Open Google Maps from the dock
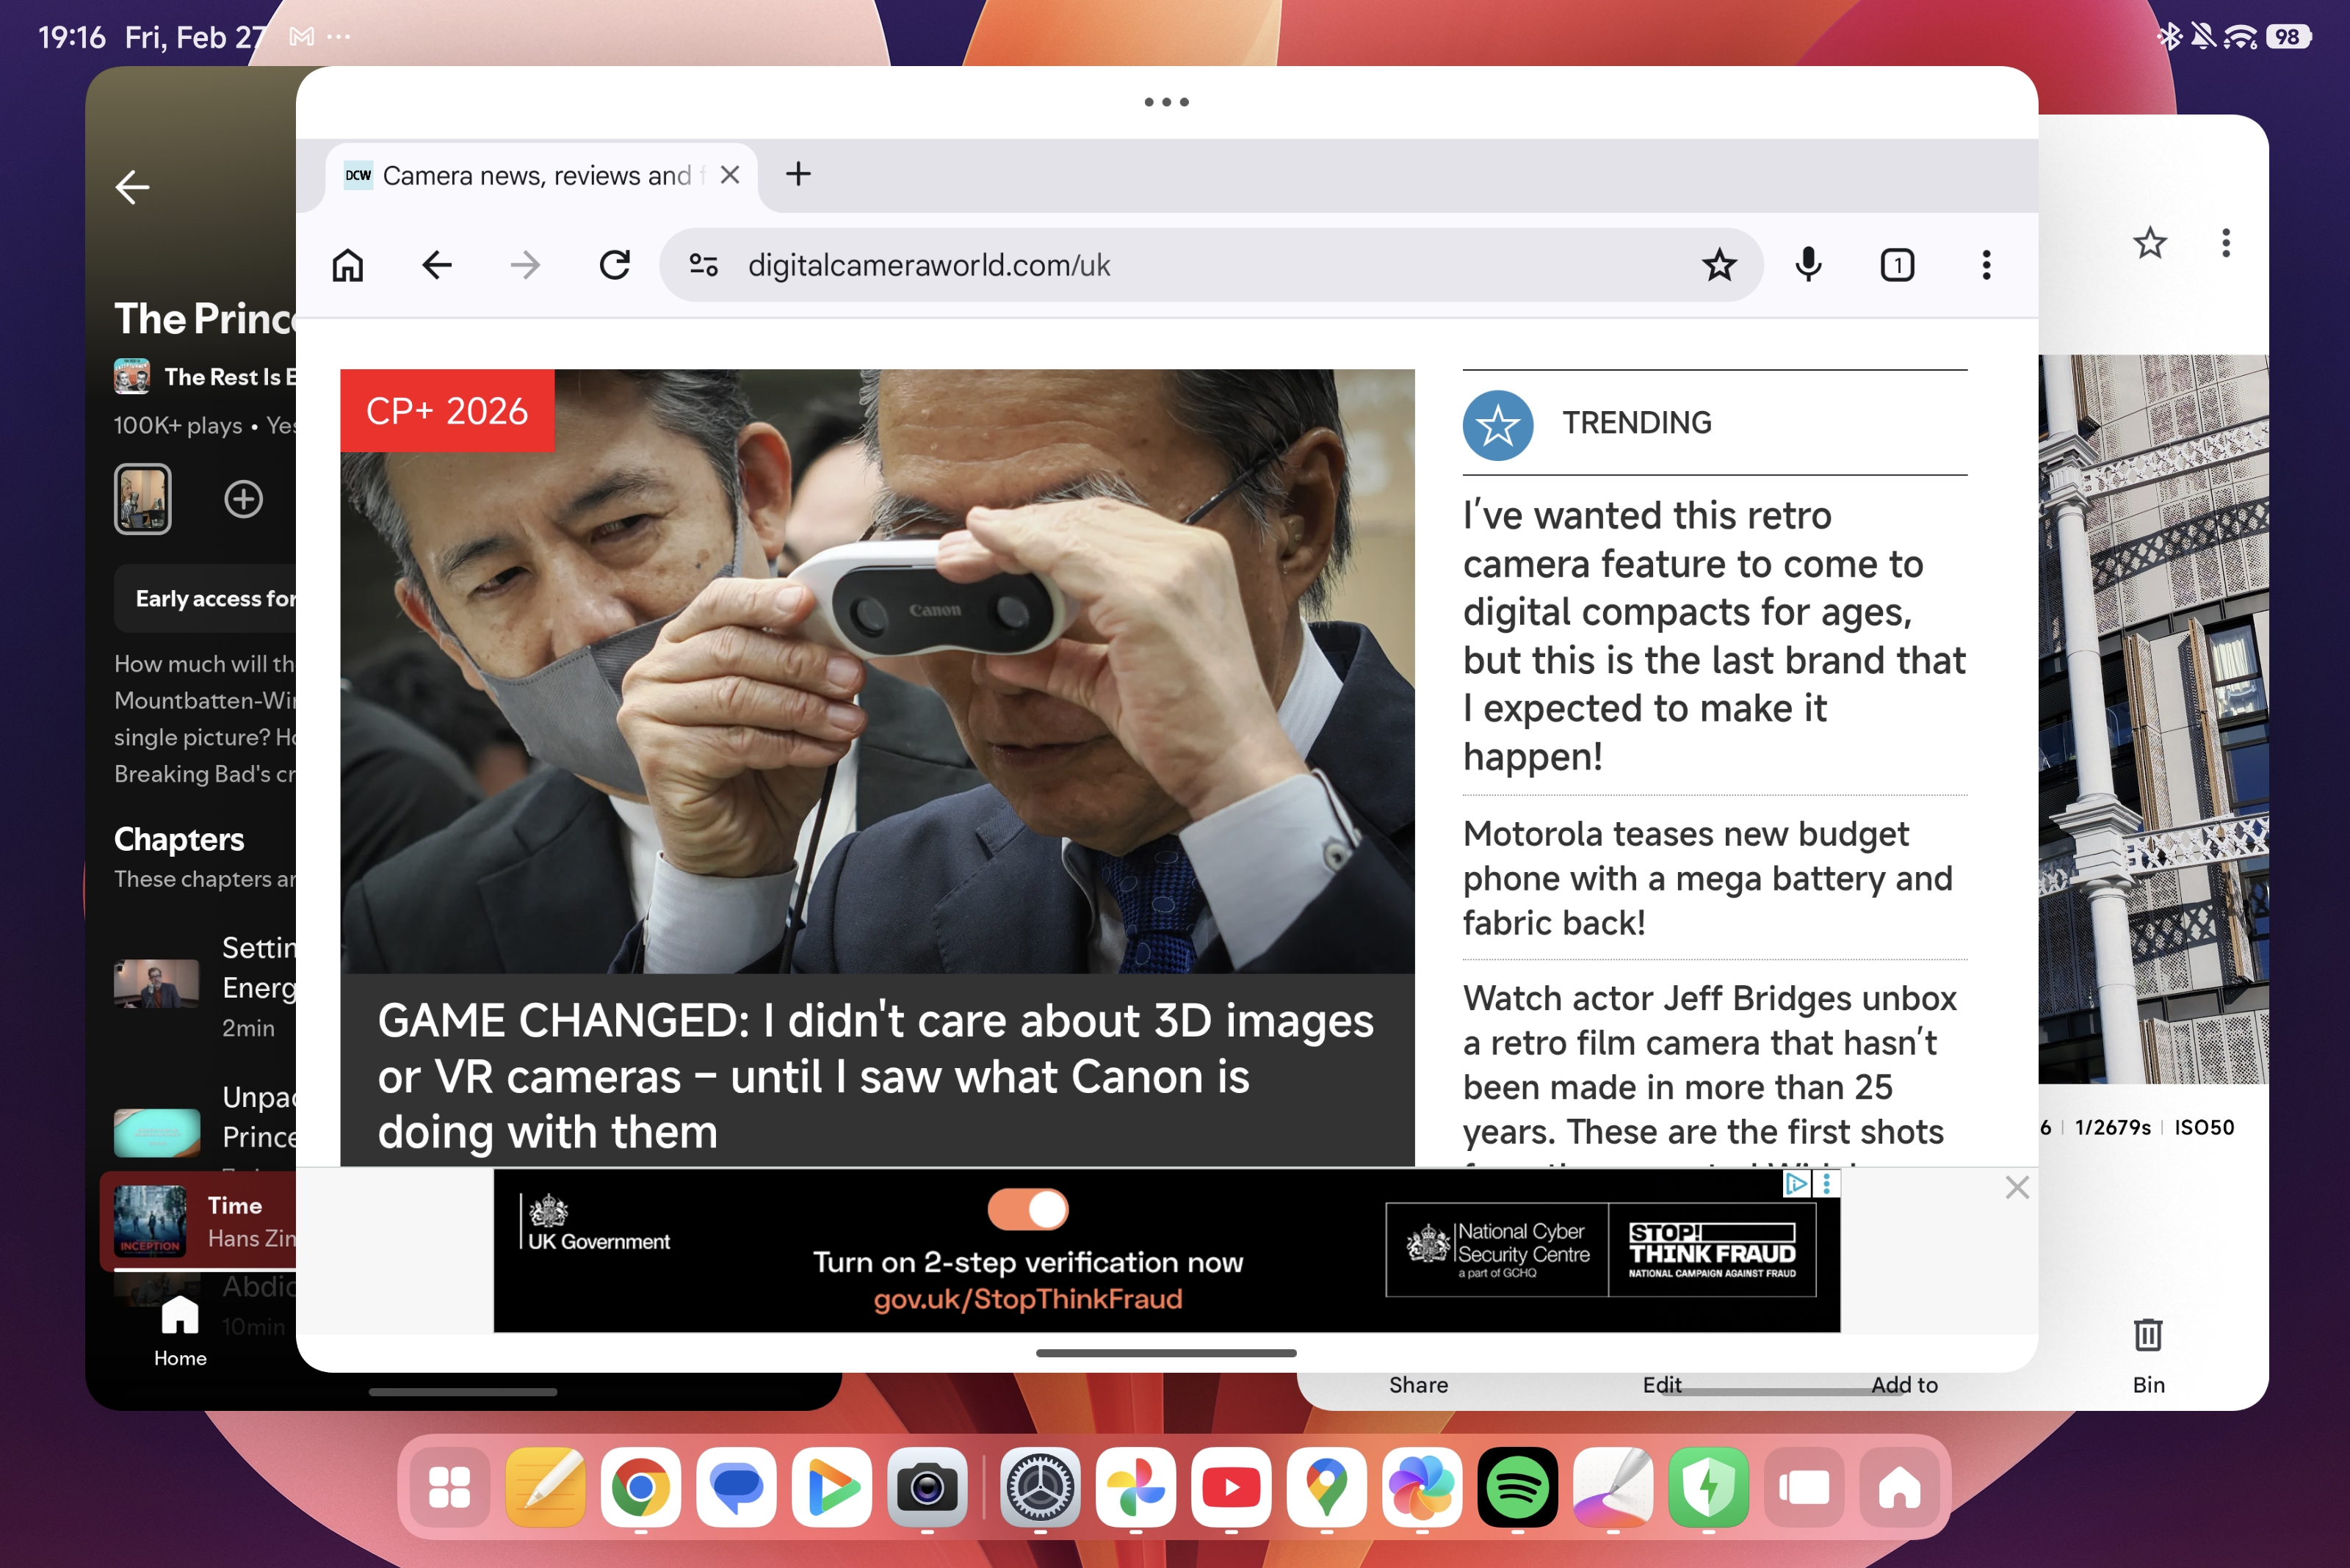This screenshot has height=1568, width=2350. tap(1326, 1489)
